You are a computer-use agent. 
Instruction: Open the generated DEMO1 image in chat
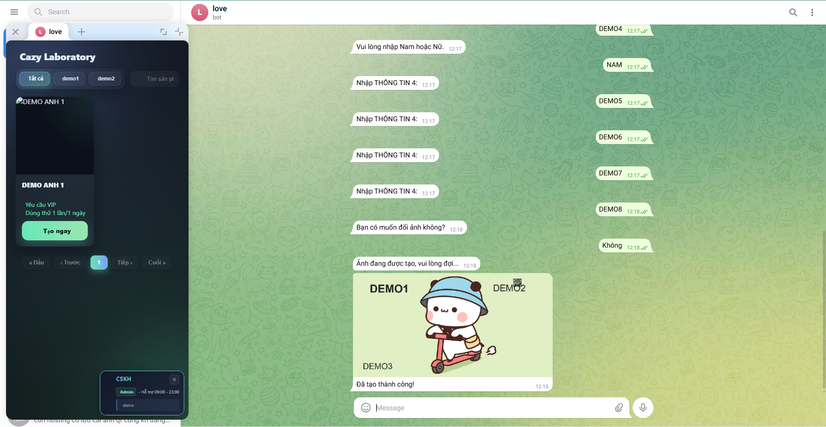[x=452, y=326]
